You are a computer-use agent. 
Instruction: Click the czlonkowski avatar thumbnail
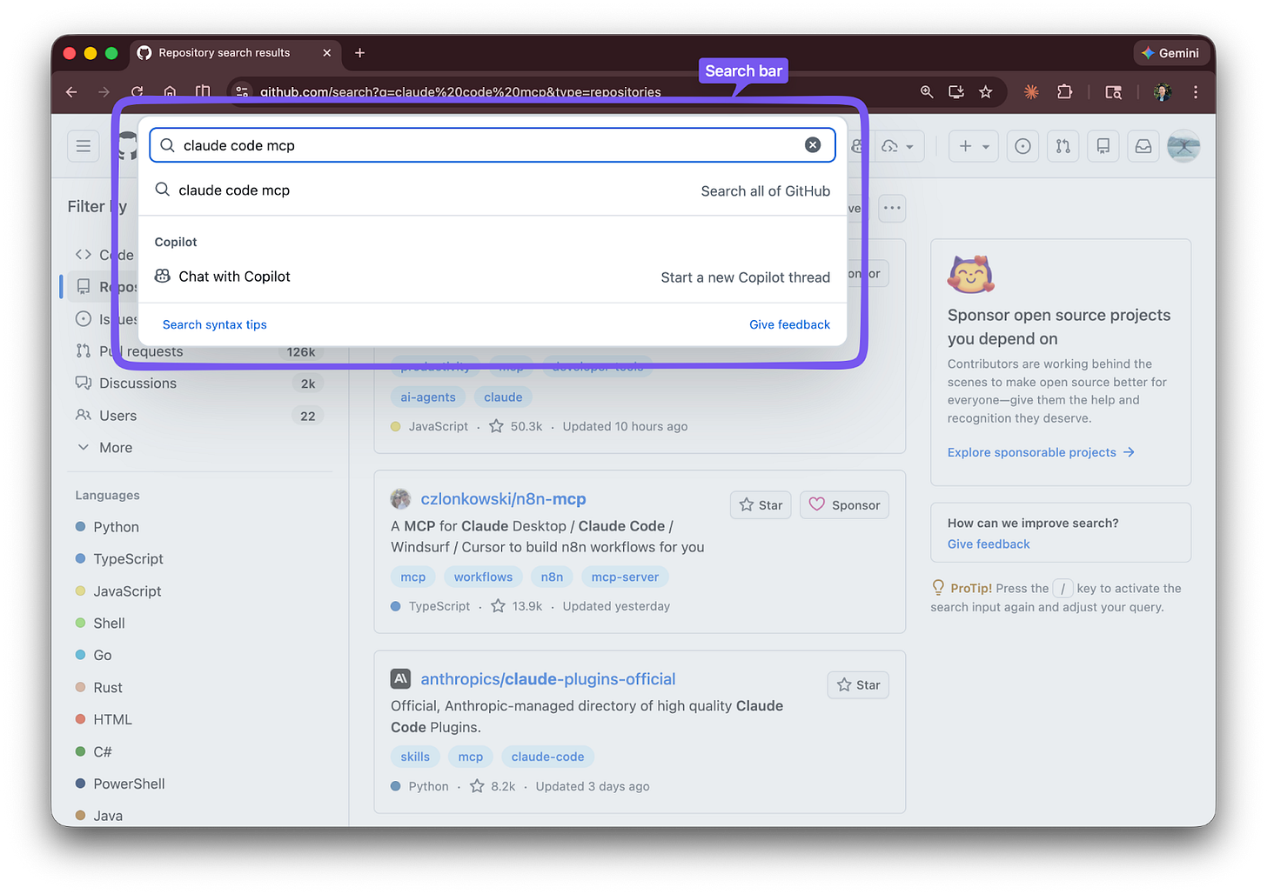(x=400, y=499)
